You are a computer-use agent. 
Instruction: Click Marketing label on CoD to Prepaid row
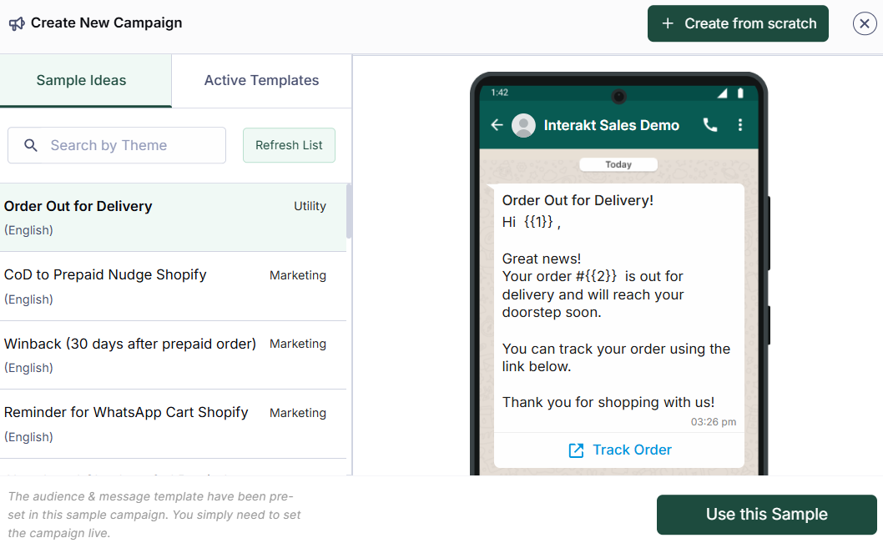(x=298, y=275)
